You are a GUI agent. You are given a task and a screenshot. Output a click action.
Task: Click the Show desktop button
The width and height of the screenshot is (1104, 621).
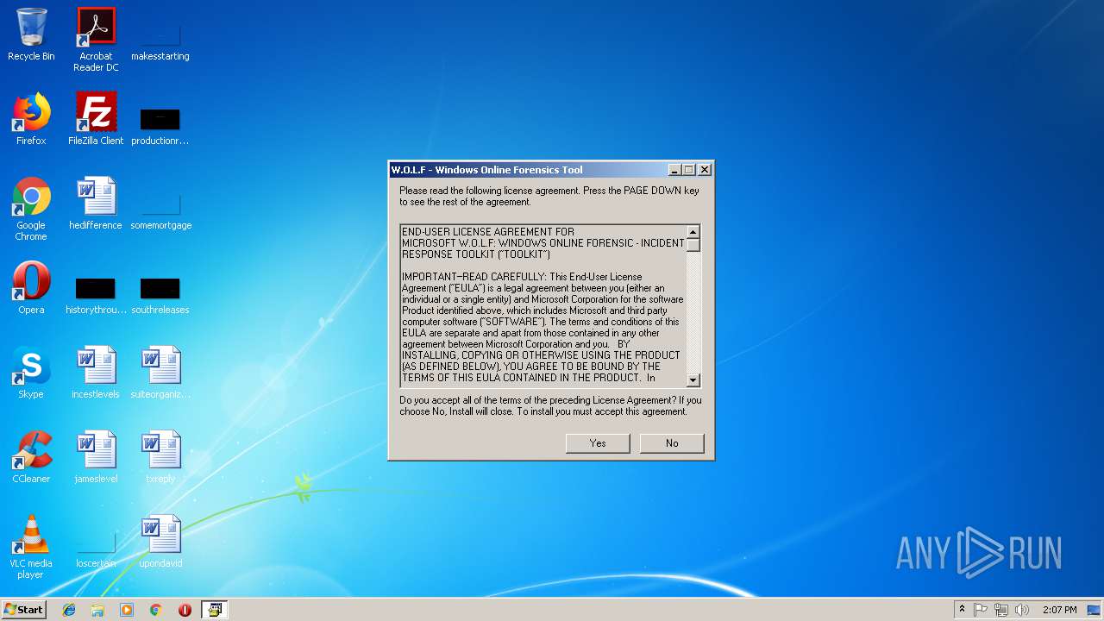click(1095, 610)
